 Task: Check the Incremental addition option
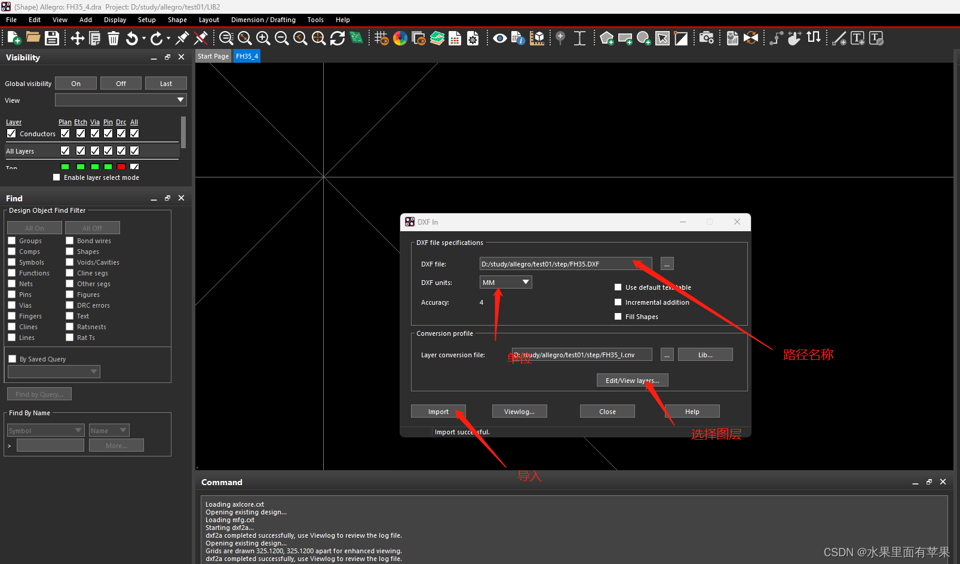coord(618,302)
